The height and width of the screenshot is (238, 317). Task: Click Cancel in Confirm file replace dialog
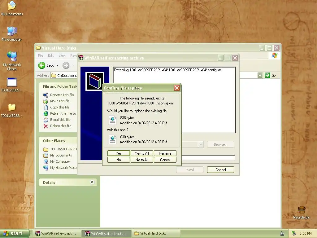165,160
